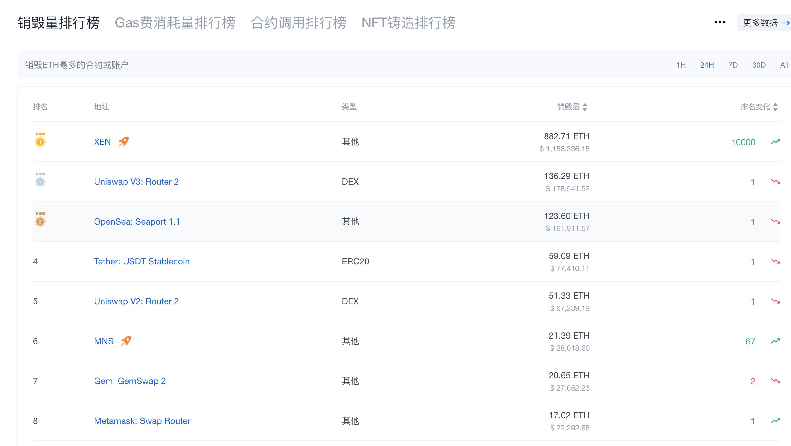Select the 30D time filter
The width and height of the screenshot is (791, 446).
coord(759,65)
